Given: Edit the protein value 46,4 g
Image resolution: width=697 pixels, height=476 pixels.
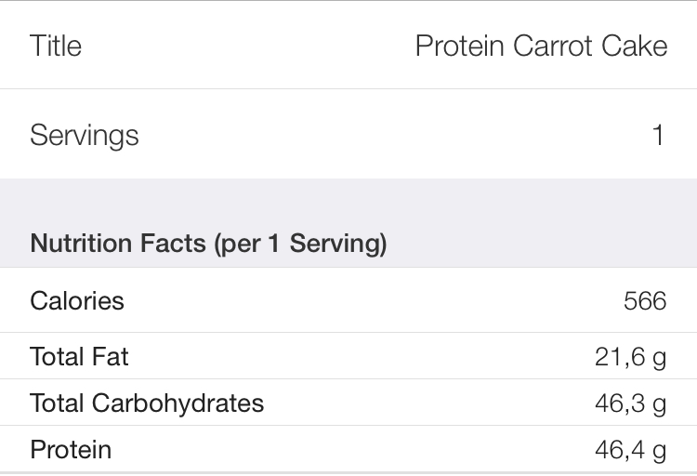Looking at the screenshot, I should click(631, 450).
